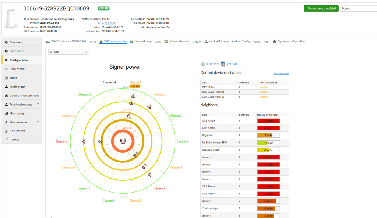Click the Known devices tab icon
377x218 pixels.
point(166,42)
